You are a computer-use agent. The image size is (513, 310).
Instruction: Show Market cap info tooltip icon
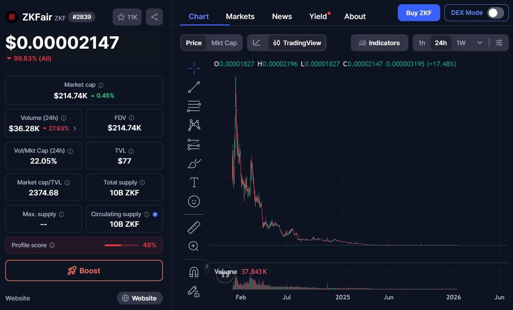tap(101, 85)
